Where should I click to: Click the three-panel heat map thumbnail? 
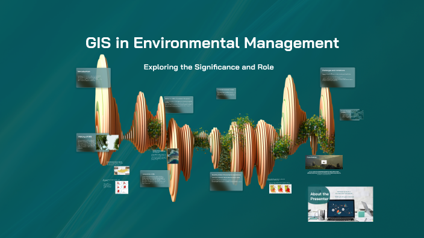(280, 189)
